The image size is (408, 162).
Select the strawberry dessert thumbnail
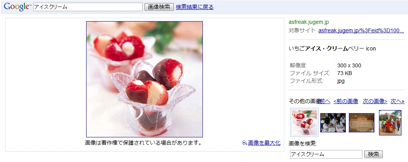point(304,122)
